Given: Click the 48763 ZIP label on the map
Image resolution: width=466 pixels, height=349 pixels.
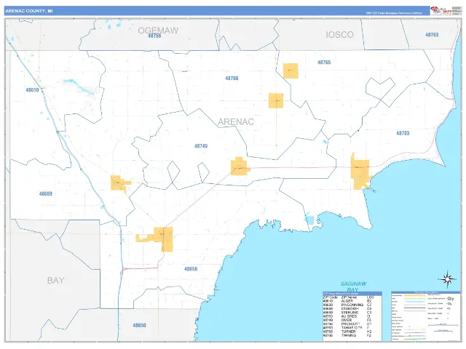Looking at the screenshot, I should click(x=432, y=35).
